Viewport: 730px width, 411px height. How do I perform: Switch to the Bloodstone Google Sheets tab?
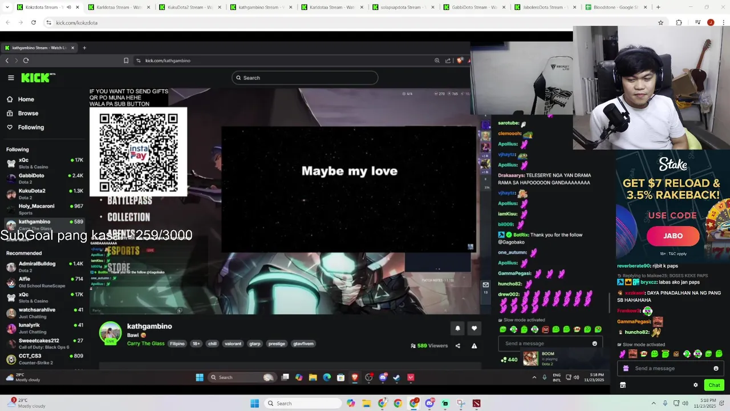tap(617, 7)
